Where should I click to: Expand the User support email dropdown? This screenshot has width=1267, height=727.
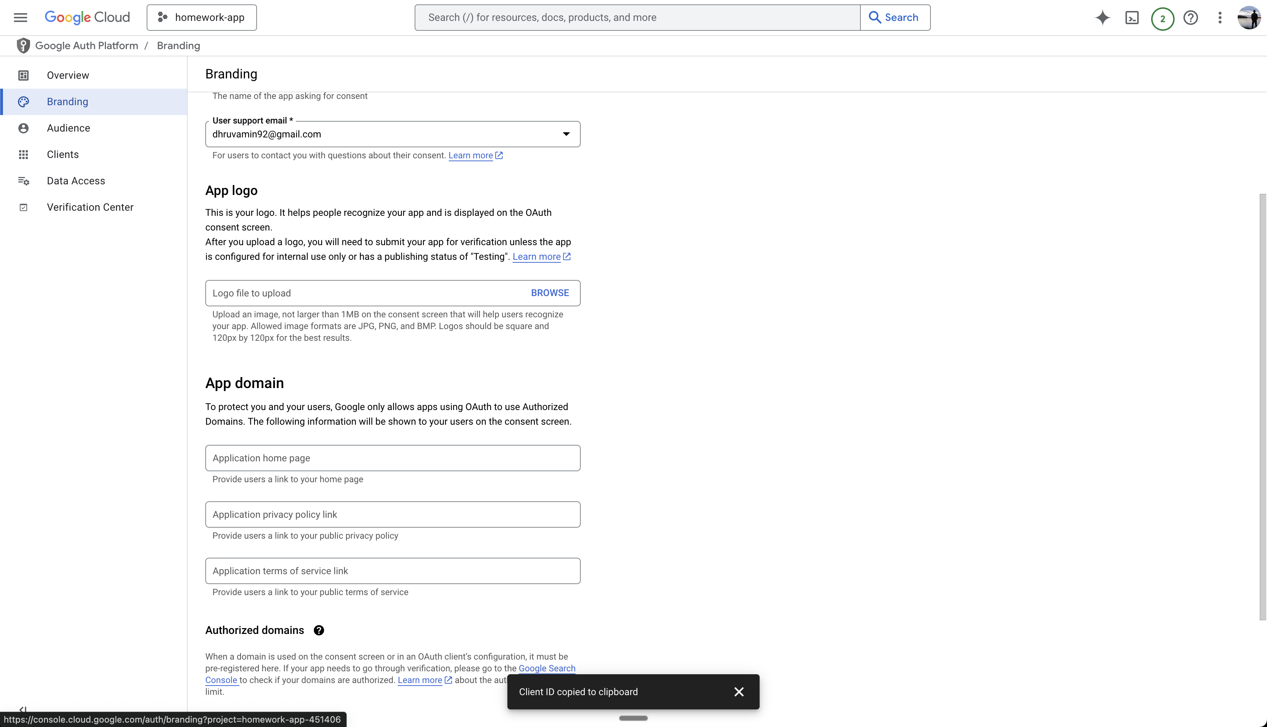393,134
